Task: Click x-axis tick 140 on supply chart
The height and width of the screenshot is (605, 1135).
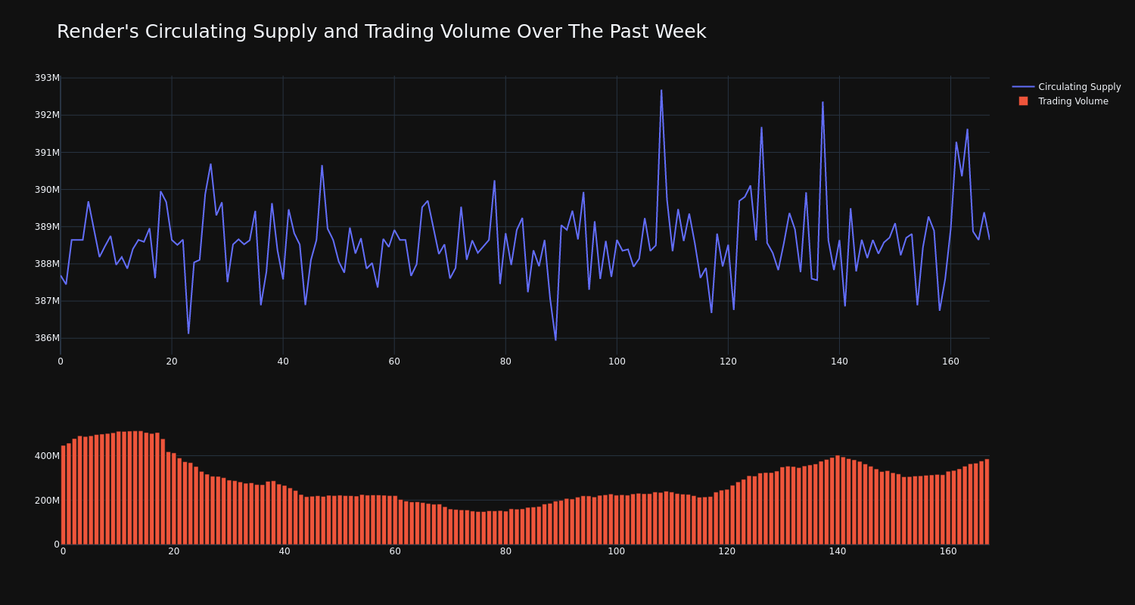Action: (839, 361)
